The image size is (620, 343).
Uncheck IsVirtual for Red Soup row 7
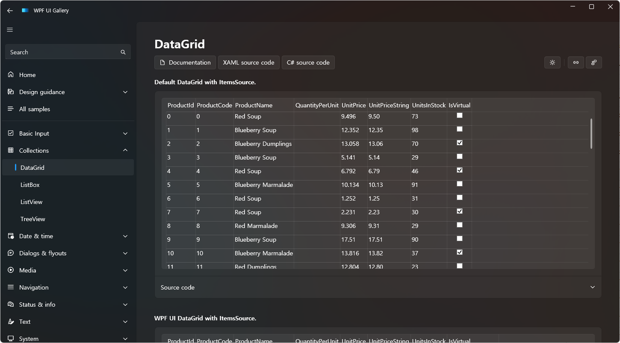pos(460,211)
